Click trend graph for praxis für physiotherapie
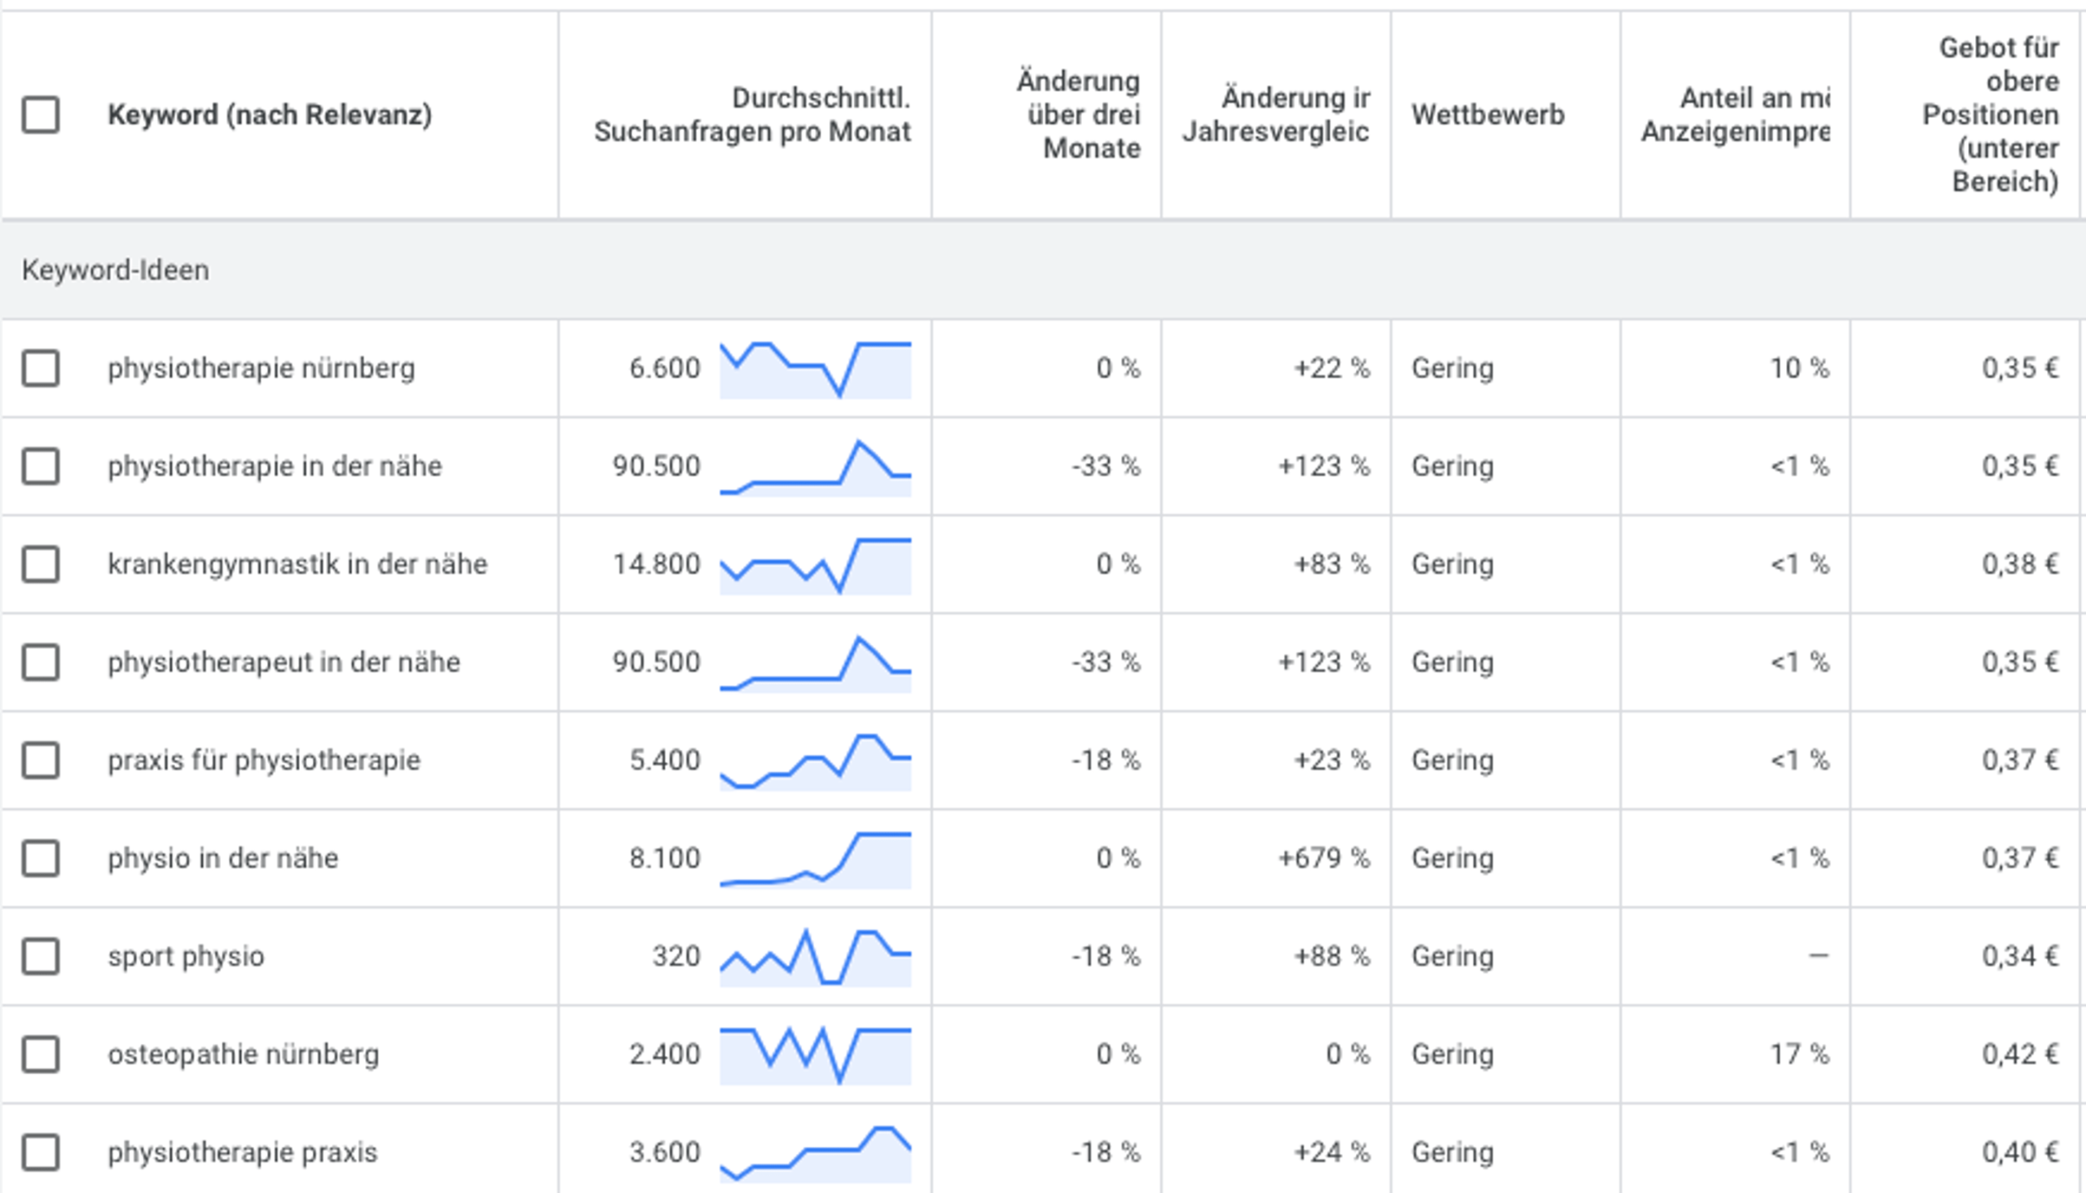The width and height of the screenshot is (2086, 1193). click(815, 761)
